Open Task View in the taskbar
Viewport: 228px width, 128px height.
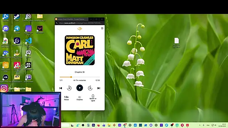point(72,125)
